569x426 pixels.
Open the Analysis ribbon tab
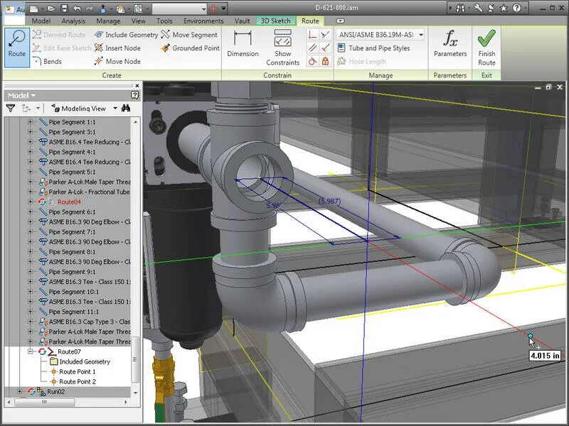click(73, 21)
